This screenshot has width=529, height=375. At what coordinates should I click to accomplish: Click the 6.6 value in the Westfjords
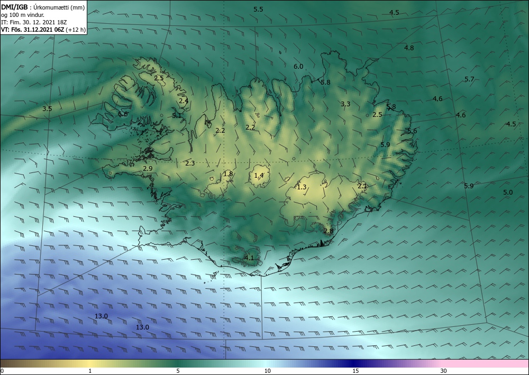[123, 114]
